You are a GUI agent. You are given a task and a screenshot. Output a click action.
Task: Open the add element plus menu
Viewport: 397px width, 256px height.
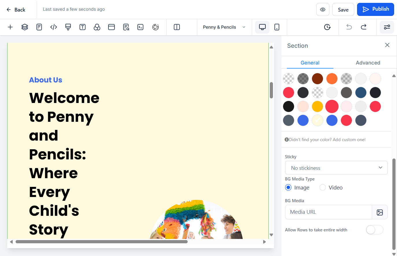click(10, 27)
